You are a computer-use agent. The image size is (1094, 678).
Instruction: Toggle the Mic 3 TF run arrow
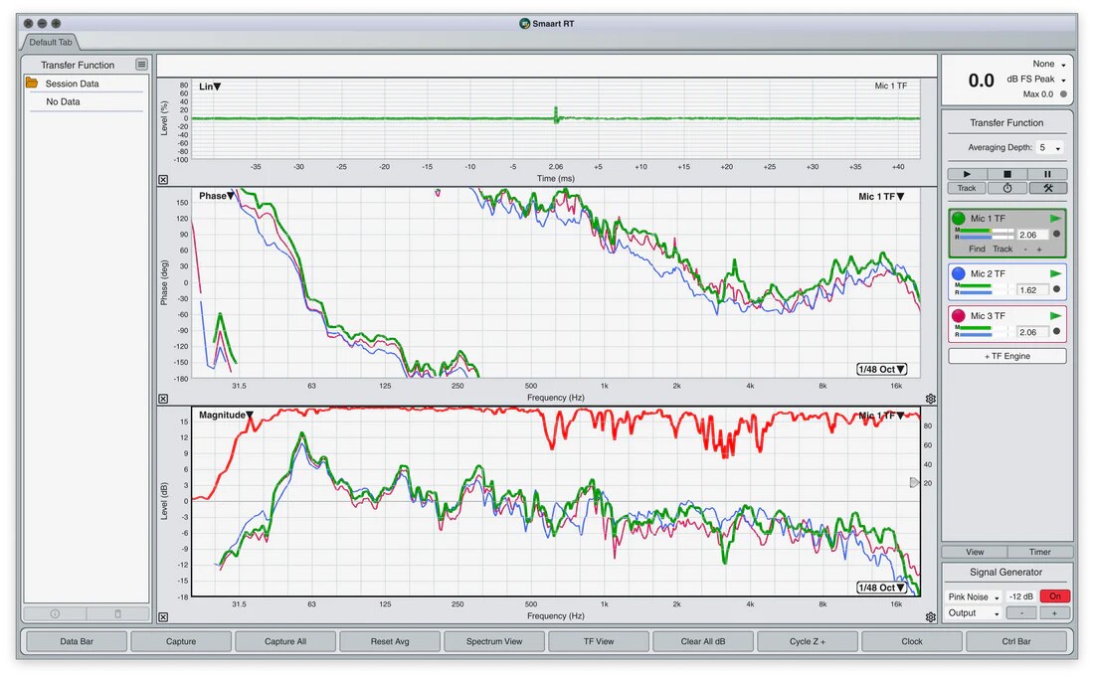[1055, 316]
